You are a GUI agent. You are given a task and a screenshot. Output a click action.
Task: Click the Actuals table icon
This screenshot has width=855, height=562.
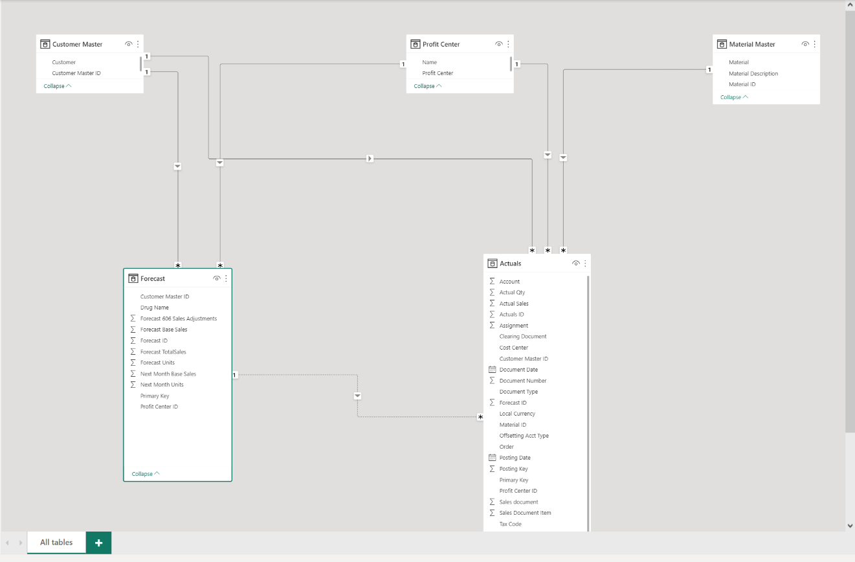tap(492, 264)
